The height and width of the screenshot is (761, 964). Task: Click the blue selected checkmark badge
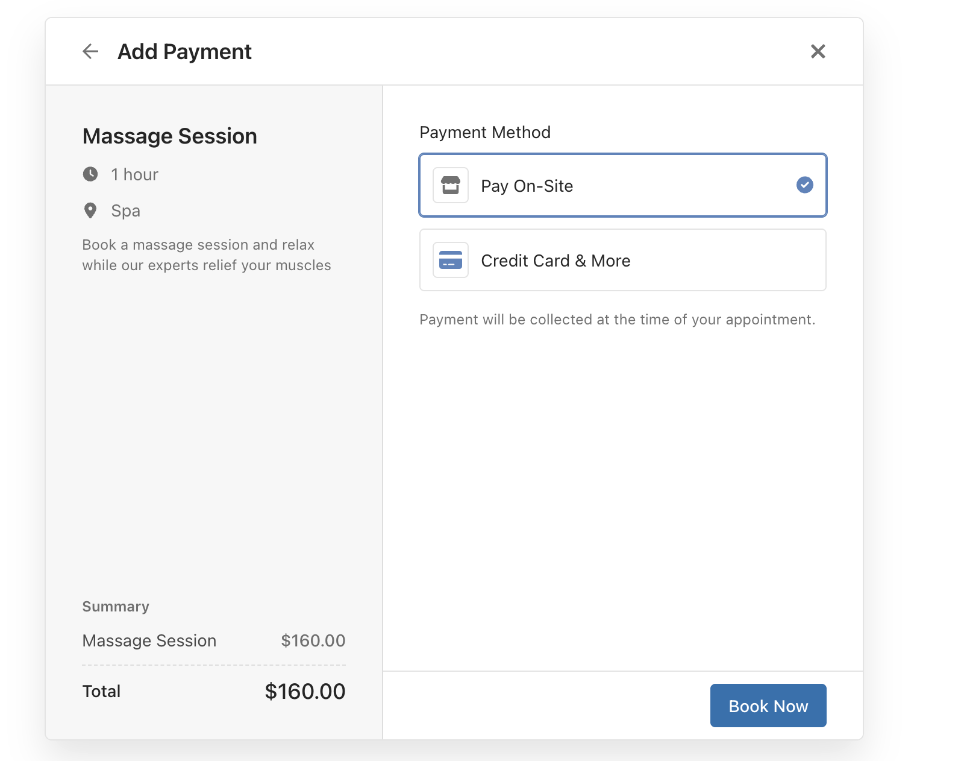[804, 185]
